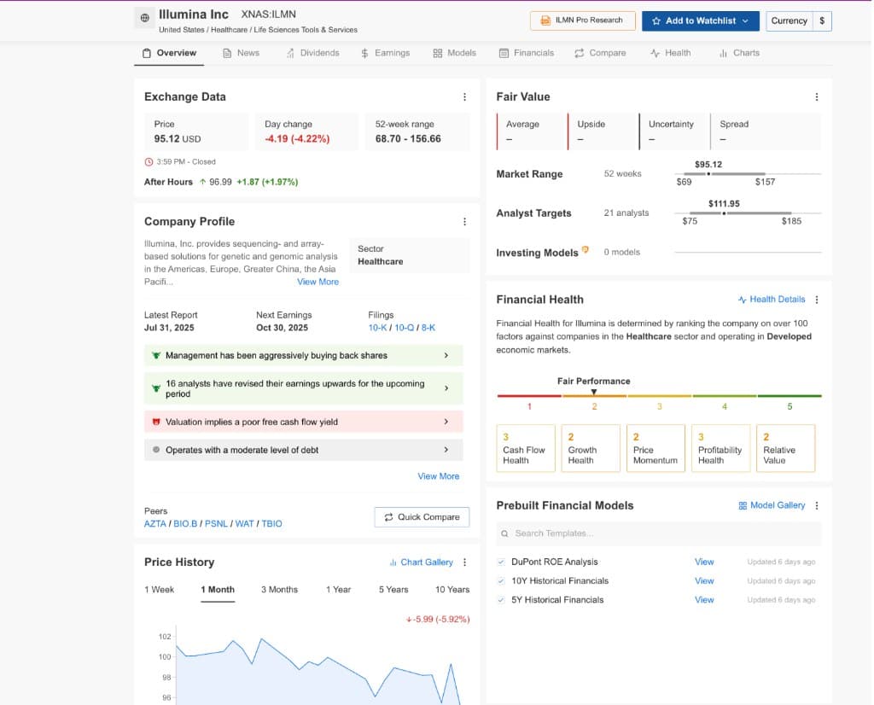Open Financial Health three-dot menu
874x705 pixels.
[x=817, y=300]
